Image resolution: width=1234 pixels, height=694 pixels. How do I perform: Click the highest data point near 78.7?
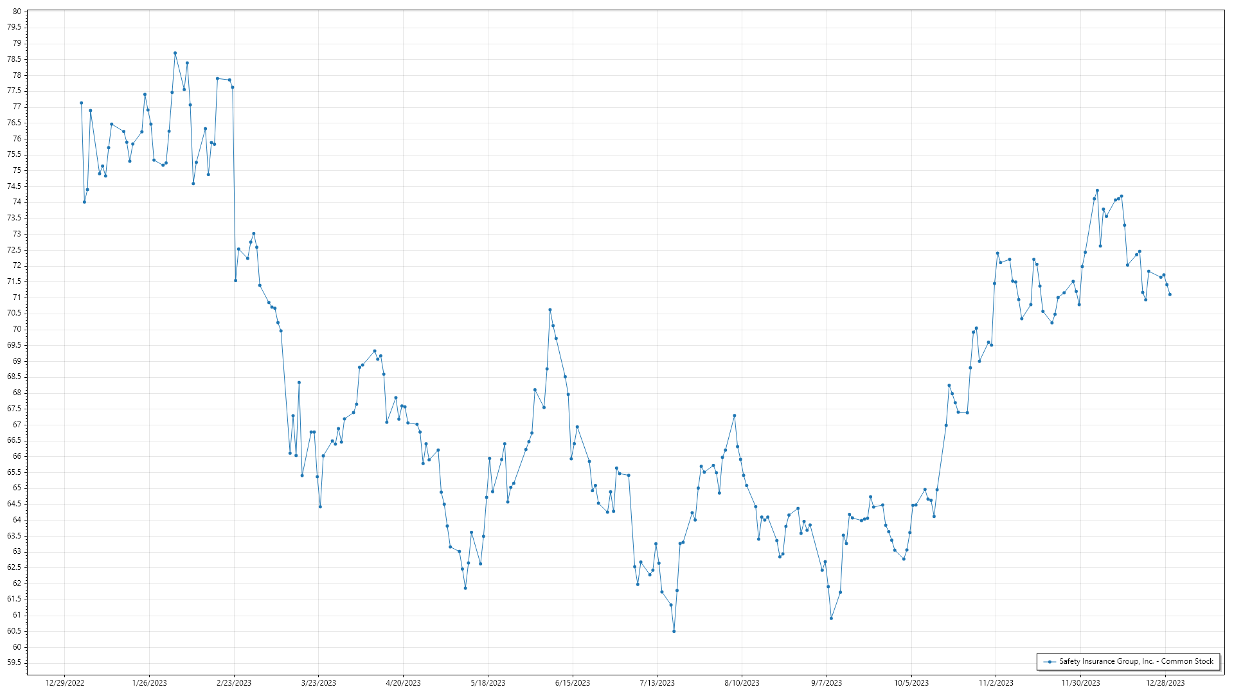coord(175,53)
